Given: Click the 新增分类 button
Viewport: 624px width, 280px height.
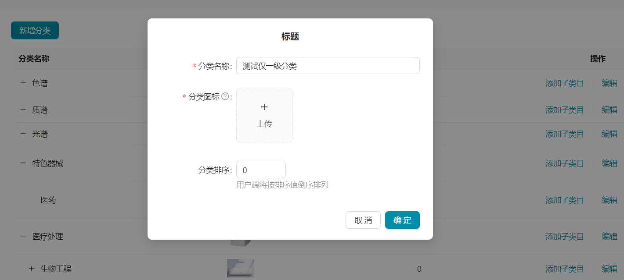Looking at the screenshot, I should (35, 30).
